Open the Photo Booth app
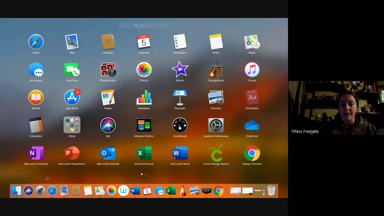Screen dimensions: 384x216 (108, 70)
